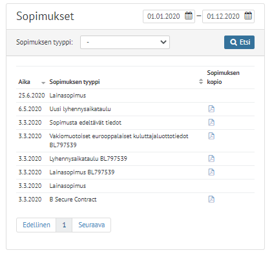Go to Edellinen page
Screen dimensions: 272x257
point(36,225)
